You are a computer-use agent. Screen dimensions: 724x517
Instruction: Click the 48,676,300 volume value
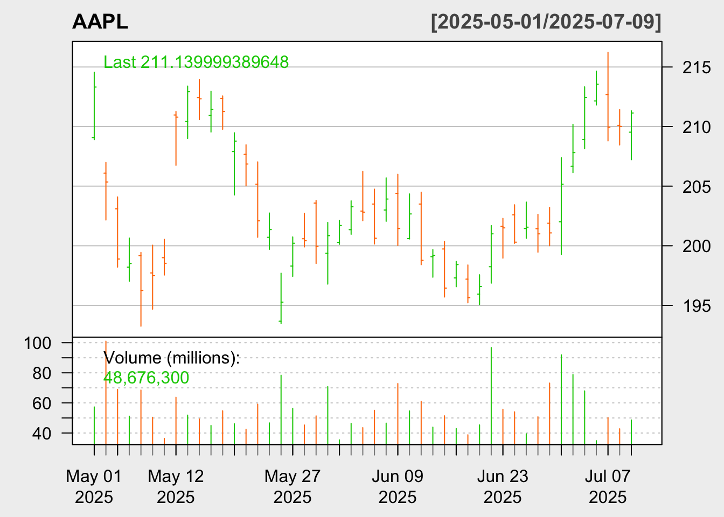tap(146, 378)
